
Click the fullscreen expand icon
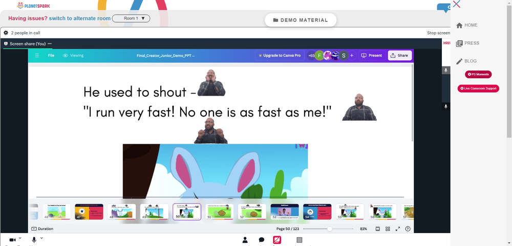coord(398,229)
